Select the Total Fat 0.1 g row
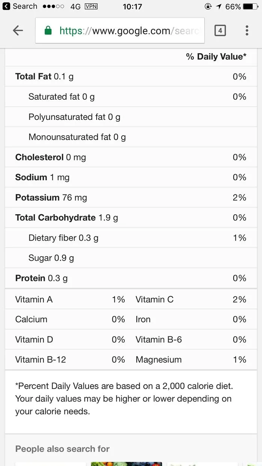The image size is (262, 466). [x=131, y=77]
